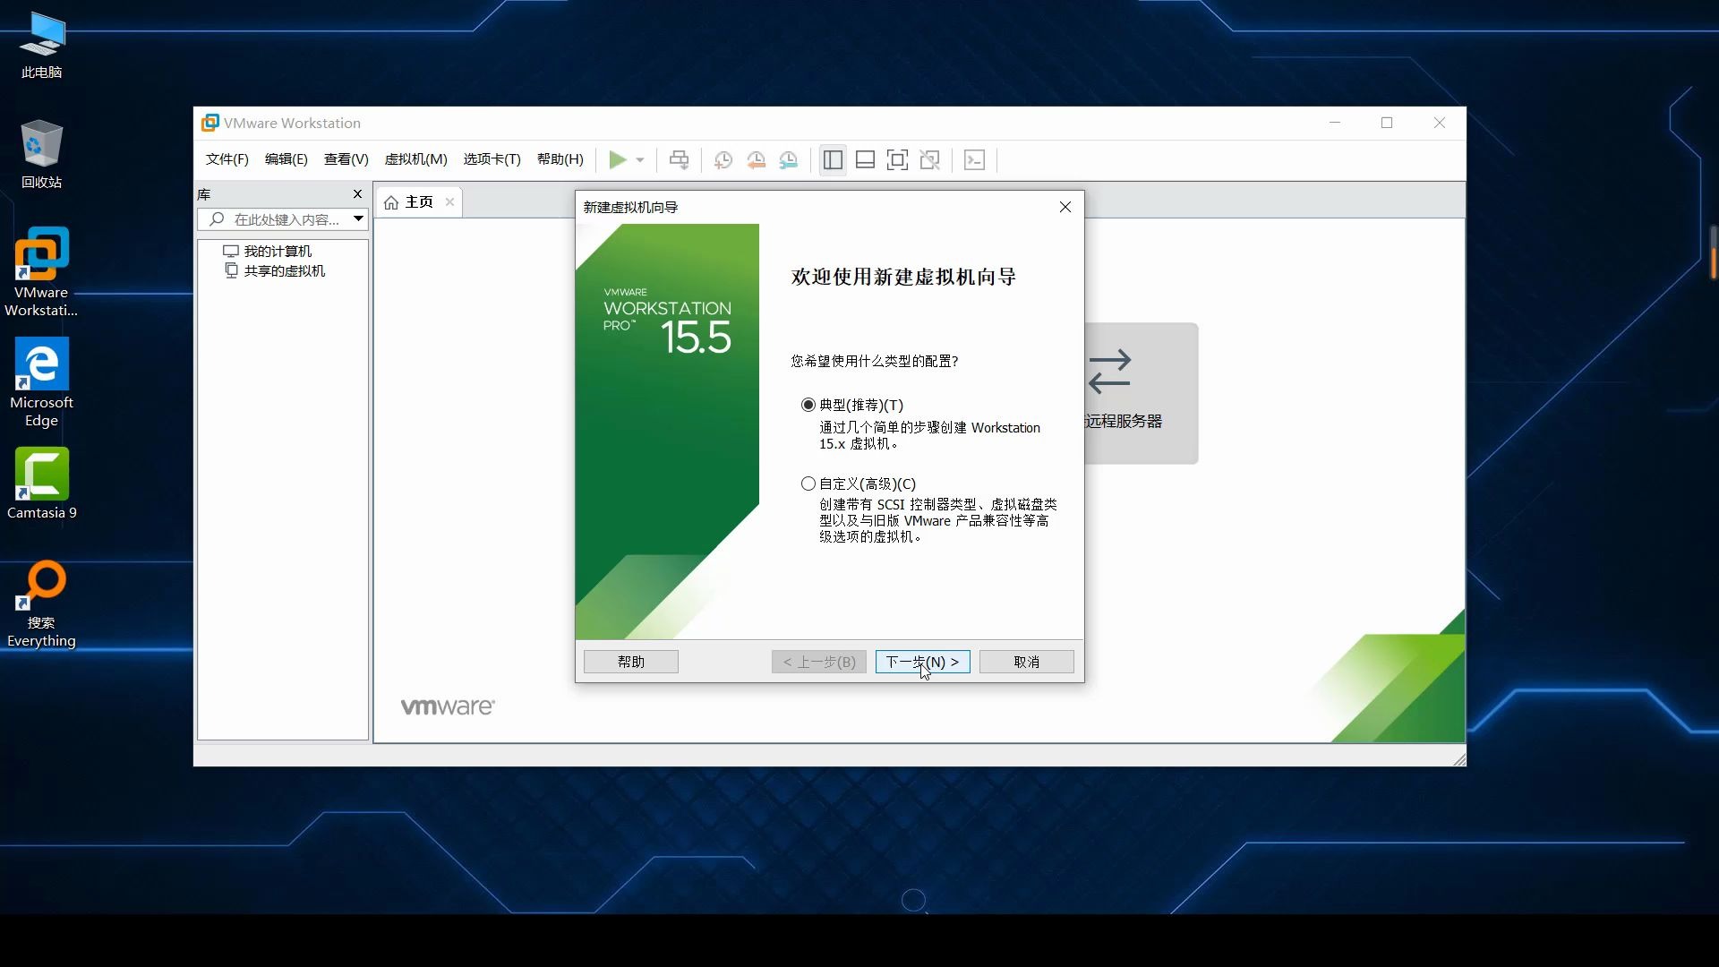This screenshot has width=1719, height=967.
Task: Take a snapshot of the virtual machine
Action: [x=723, y=160]
